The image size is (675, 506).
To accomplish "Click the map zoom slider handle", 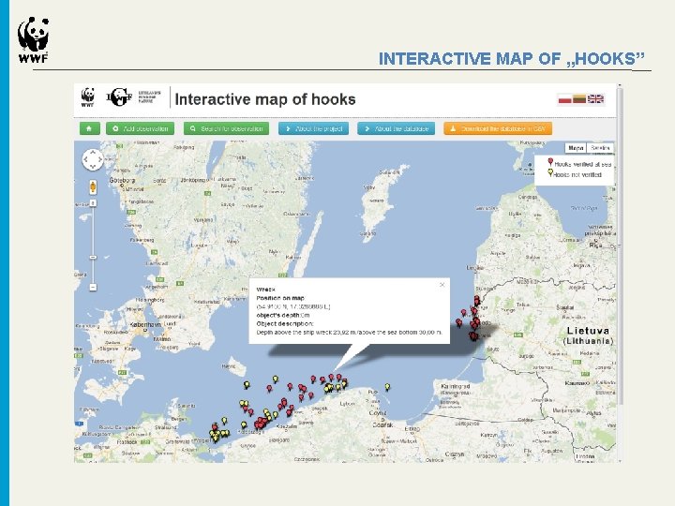I will 93,258.
